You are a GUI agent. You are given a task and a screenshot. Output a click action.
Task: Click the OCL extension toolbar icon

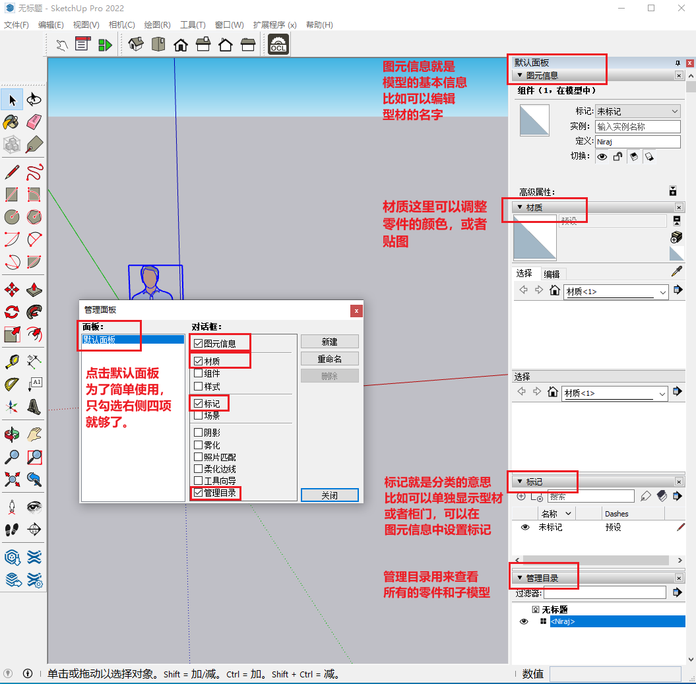(x=278, y=45)
